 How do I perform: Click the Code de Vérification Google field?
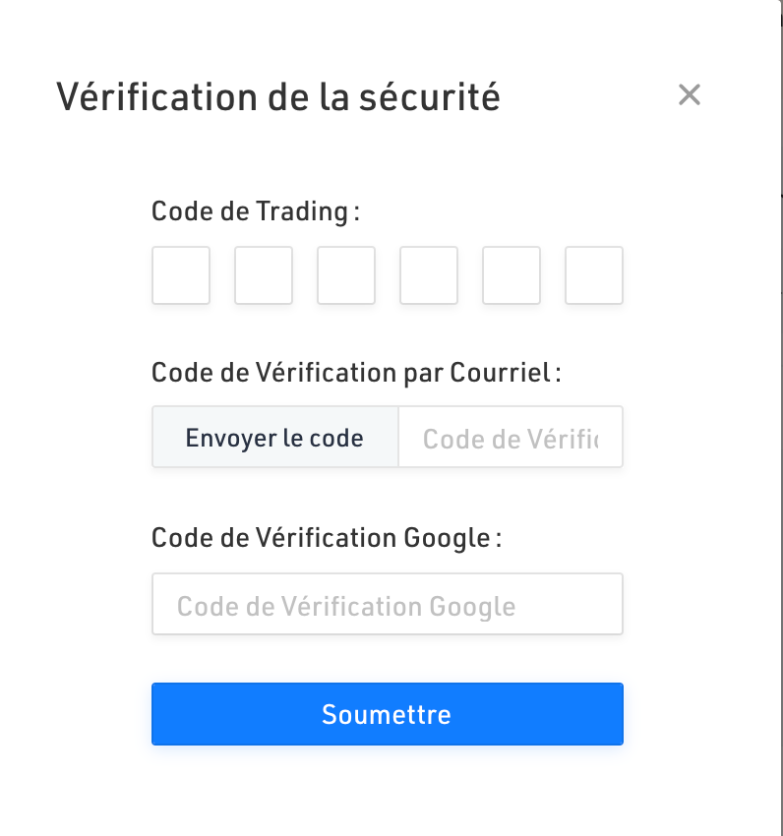coord(388,604)
